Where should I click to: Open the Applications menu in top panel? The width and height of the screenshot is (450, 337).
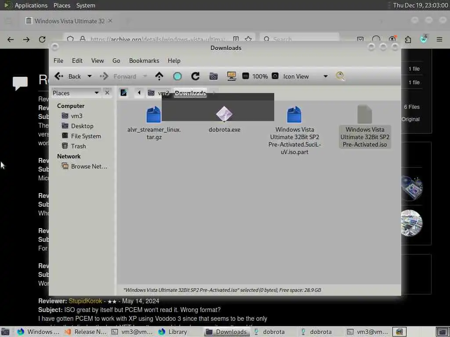pyautogui.click(x=31, y=5)
